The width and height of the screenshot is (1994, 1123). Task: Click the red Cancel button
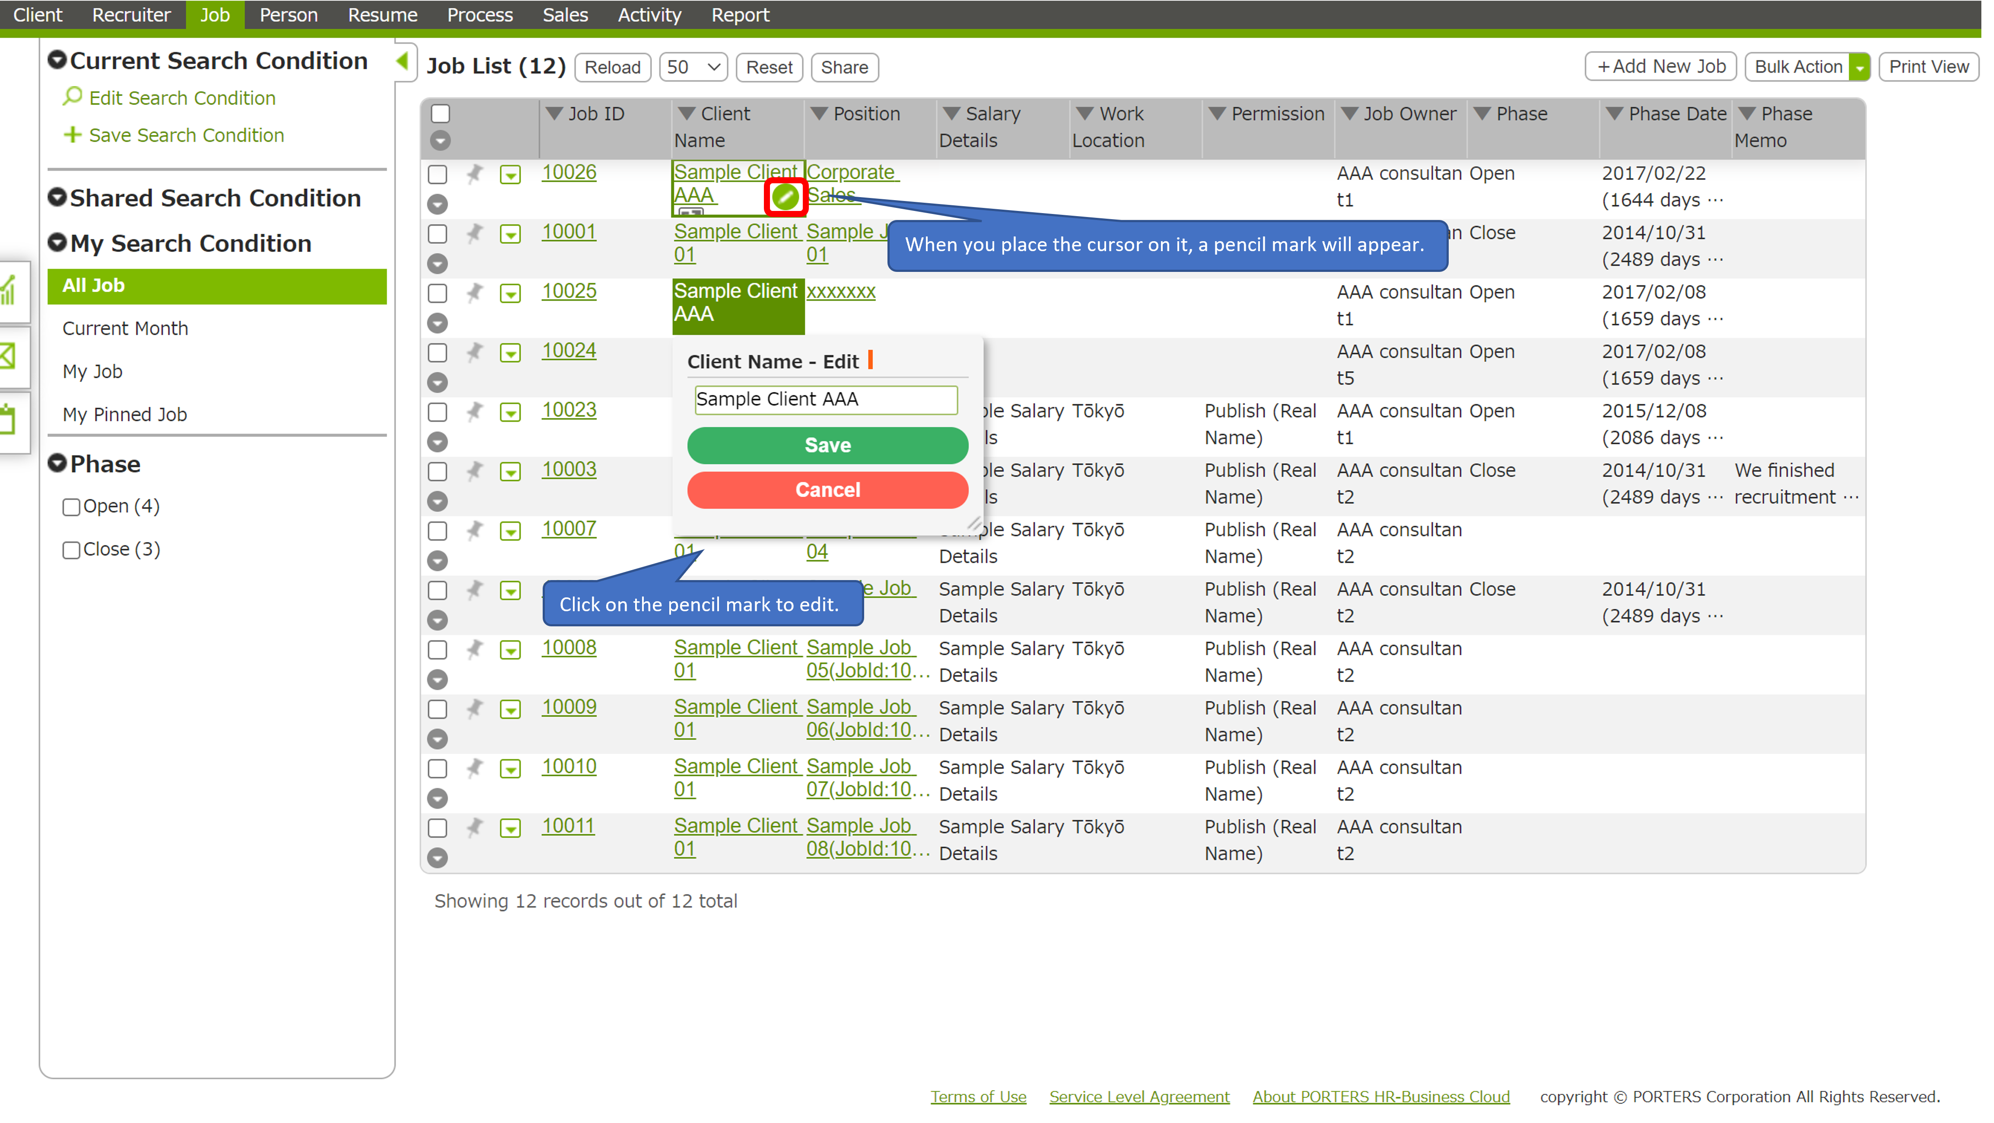pos(827,490)
